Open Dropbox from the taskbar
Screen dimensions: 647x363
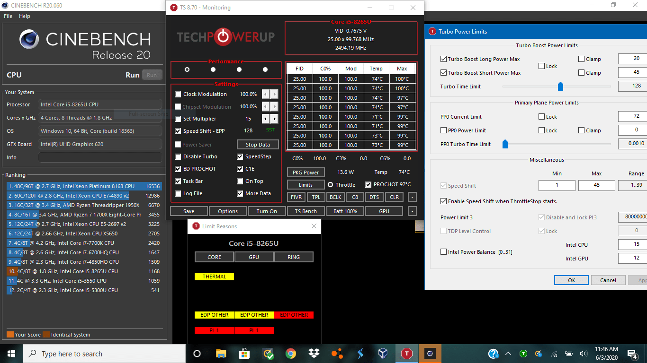click(314, 353)
